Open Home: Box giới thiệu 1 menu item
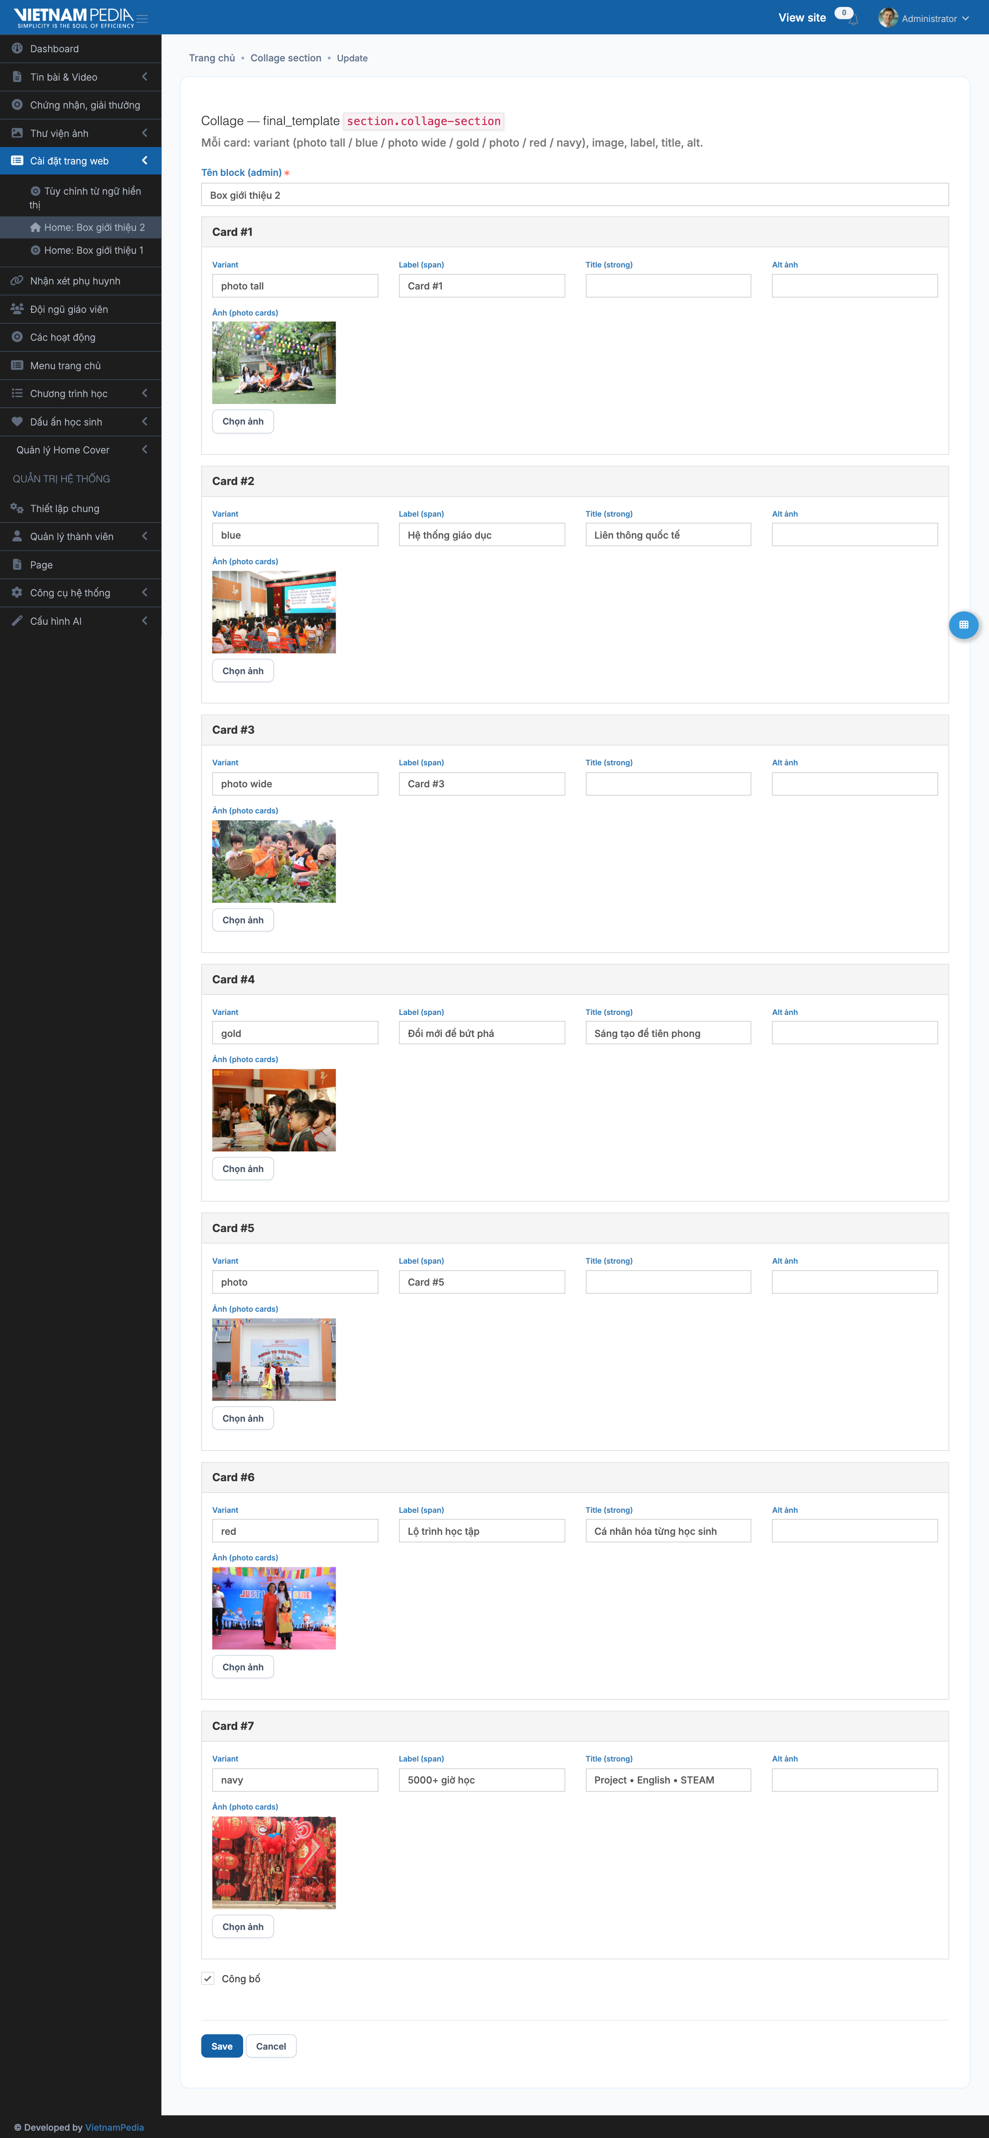The image size is (989, 2138). 81,250
